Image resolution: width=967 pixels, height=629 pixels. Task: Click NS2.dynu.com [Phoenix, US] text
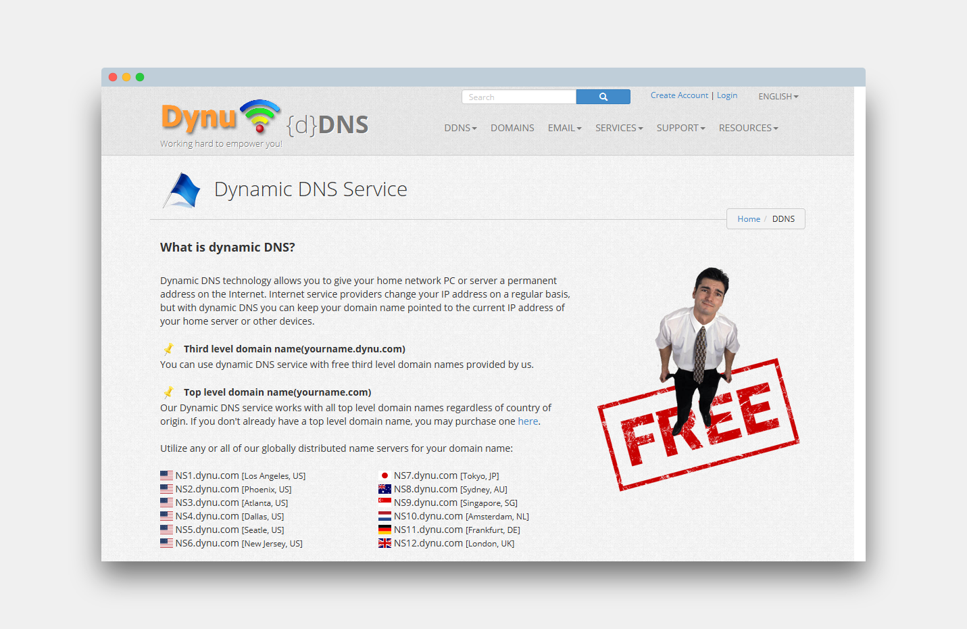[x=234, y=489]
